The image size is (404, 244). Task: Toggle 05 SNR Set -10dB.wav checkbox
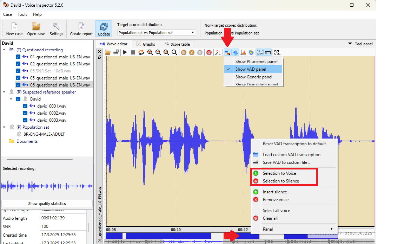point(18,71)
